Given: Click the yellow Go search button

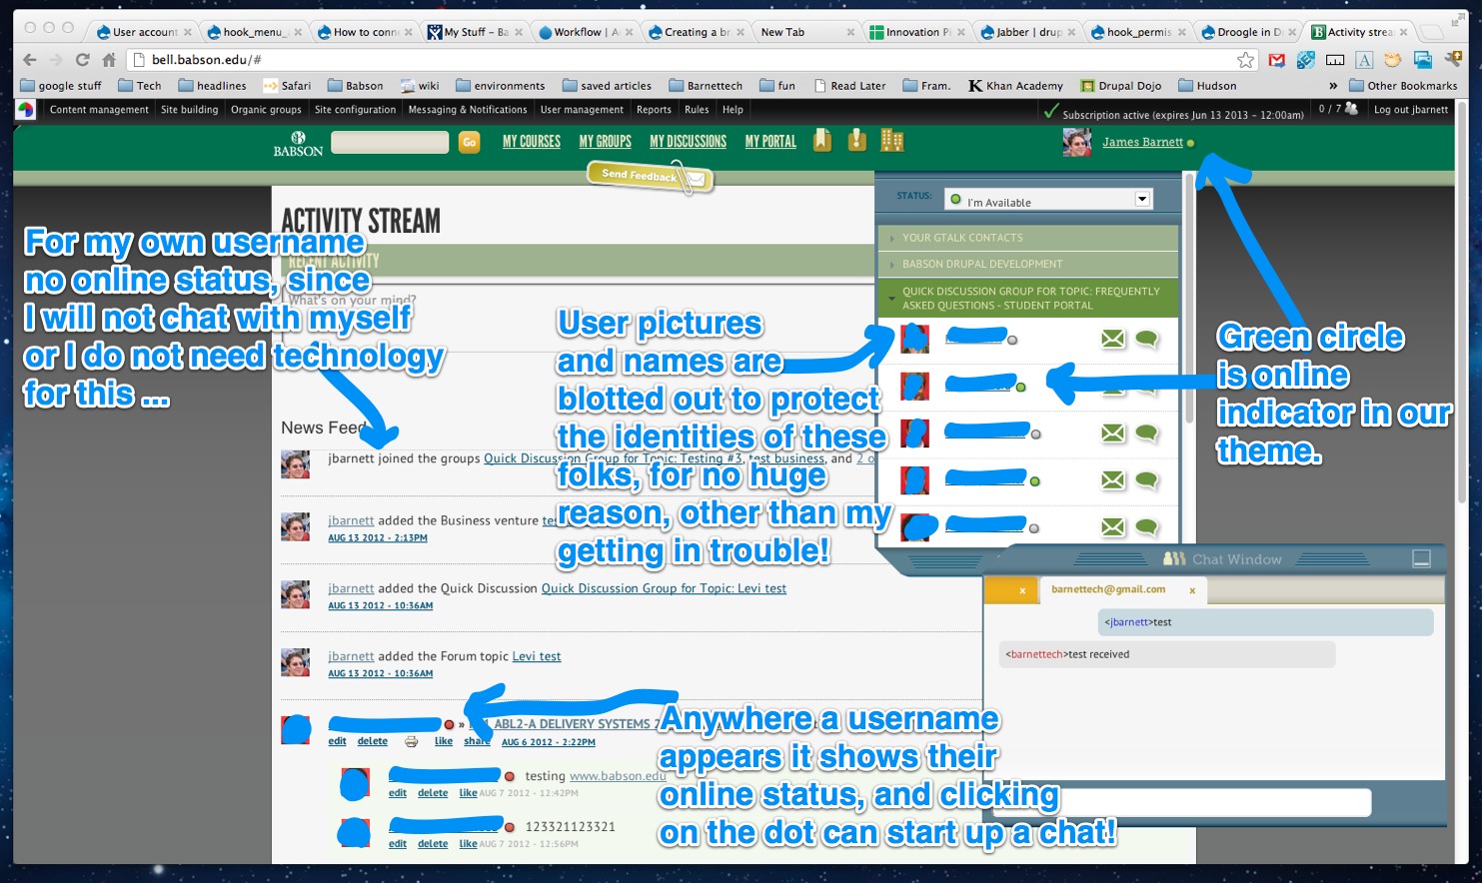Looking at the screenshot, I should click(469, 143).
